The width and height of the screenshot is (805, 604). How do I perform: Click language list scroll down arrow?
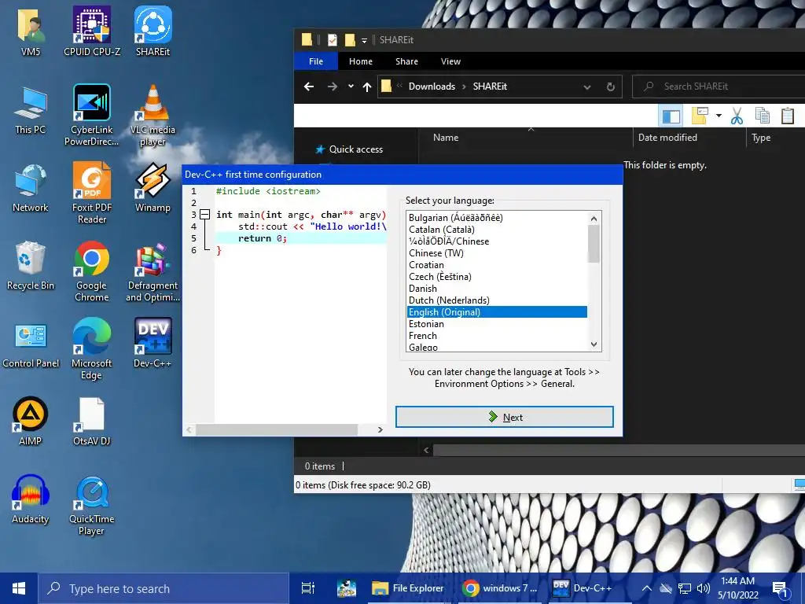point(594,344)
